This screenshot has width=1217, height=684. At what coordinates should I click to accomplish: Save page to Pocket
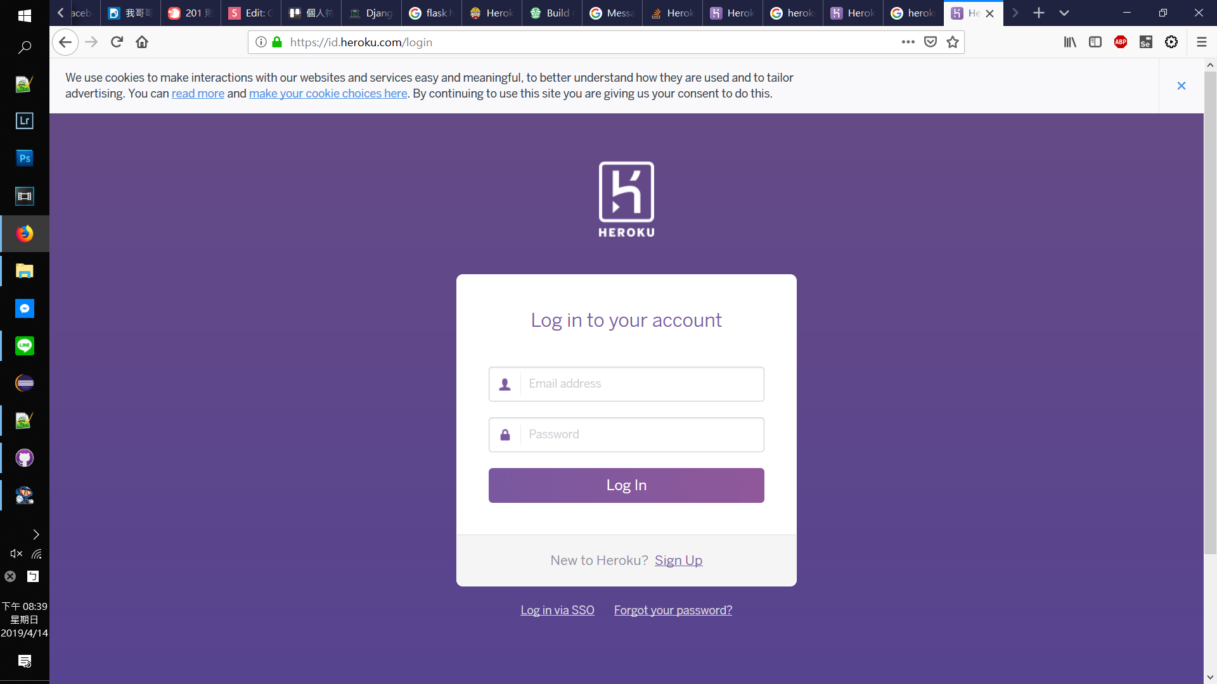click(930, 42)
